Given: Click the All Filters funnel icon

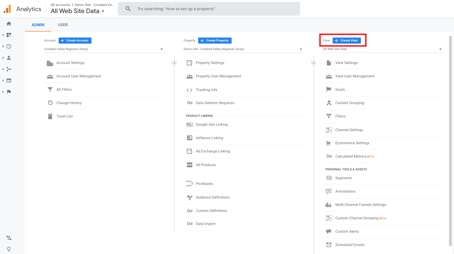Looking at the screenshot, I should [50, 90].
